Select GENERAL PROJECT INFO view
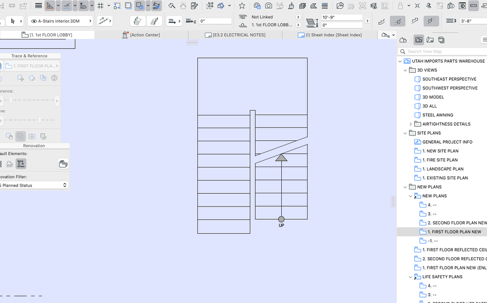 click(447, 142)
